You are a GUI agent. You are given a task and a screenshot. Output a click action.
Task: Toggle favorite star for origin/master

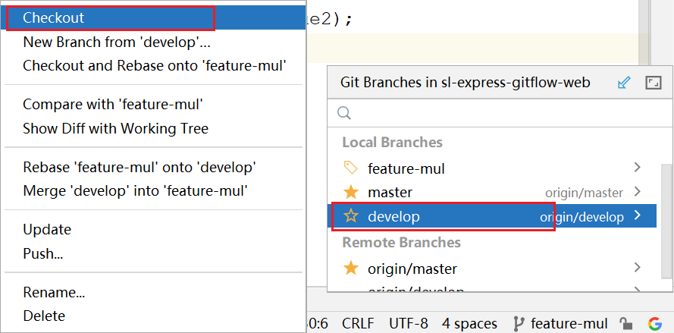click(x=350, y=268)
